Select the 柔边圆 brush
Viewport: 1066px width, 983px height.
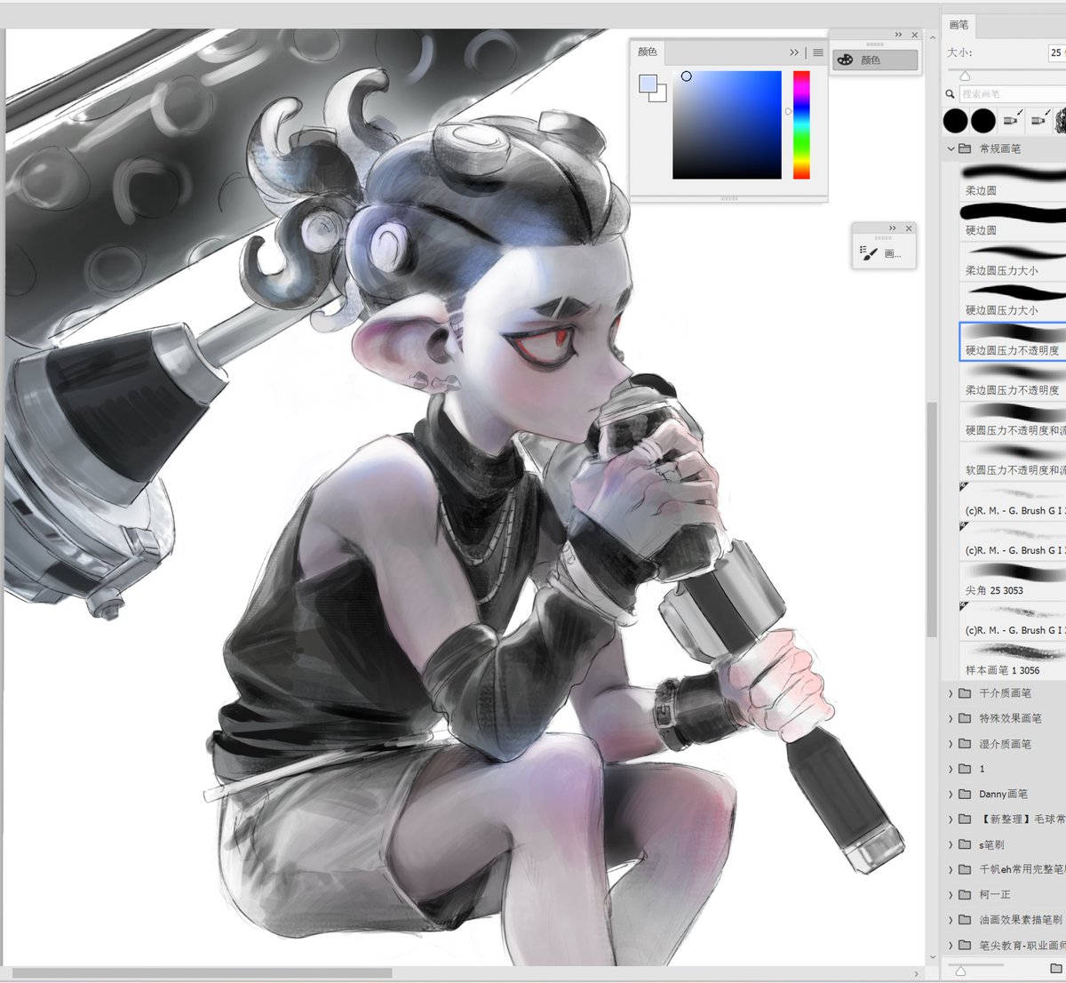(1013, 180)
